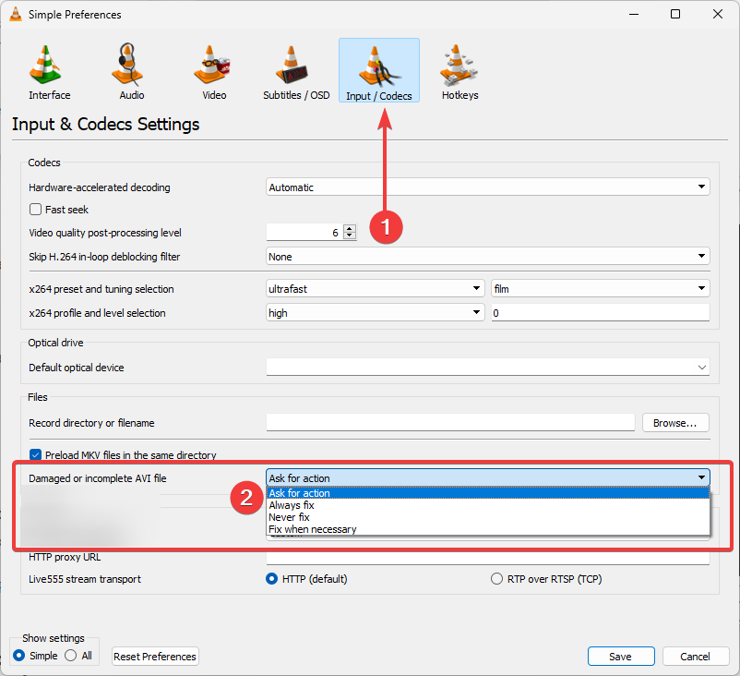The image size is (740, 676).
Task: Choose Simple show settings radio
Action: pyautogui.click(x=18, y=656)
